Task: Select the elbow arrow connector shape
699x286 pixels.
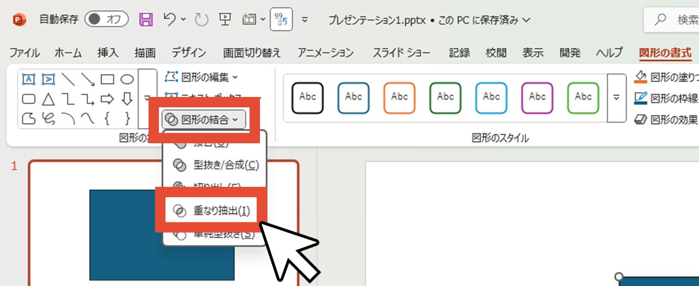Action: tap(87, 99)
